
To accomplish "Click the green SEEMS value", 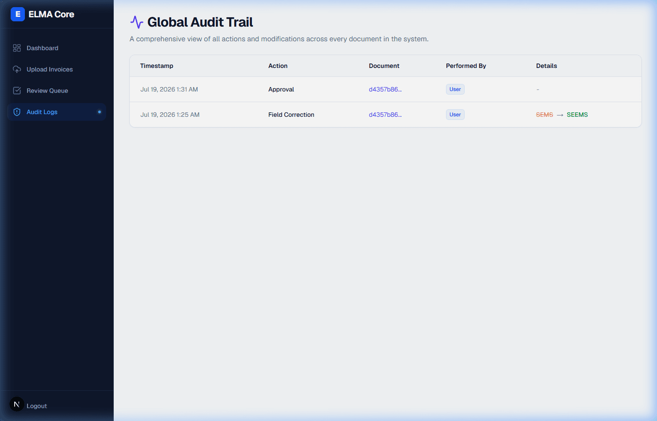I will tap(577, 115).
